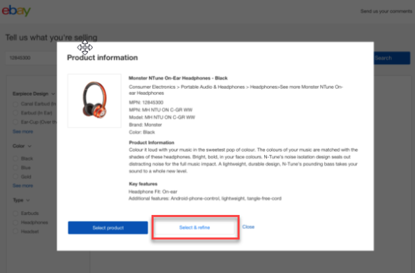Click the Monster NTune On-Ear Headphones title
Viewport: 415px width, 273px height.
178,78
